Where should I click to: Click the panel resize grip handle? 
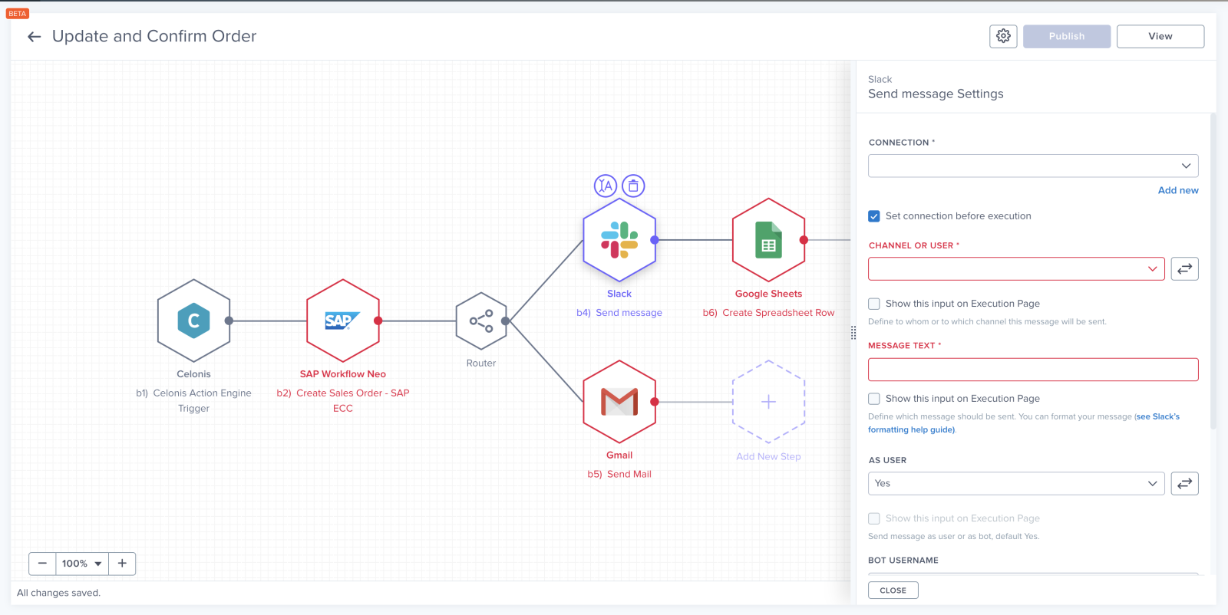[x=853, y=333]
